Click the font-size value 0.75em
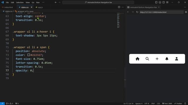 (x=38, y=59)
